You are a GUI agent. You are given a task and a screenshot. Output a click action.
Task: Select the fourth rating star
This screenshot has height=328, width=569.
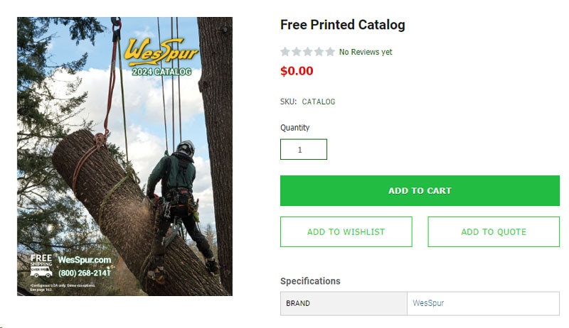[319, 52]
